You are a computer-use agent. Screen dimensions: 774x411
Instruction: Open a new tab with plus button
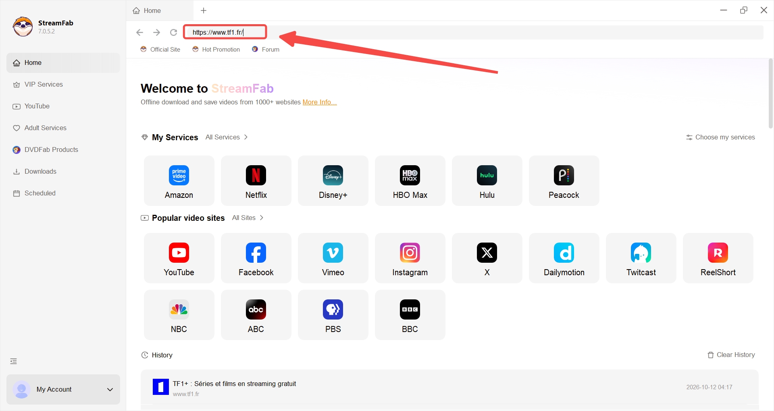point(204,10)
